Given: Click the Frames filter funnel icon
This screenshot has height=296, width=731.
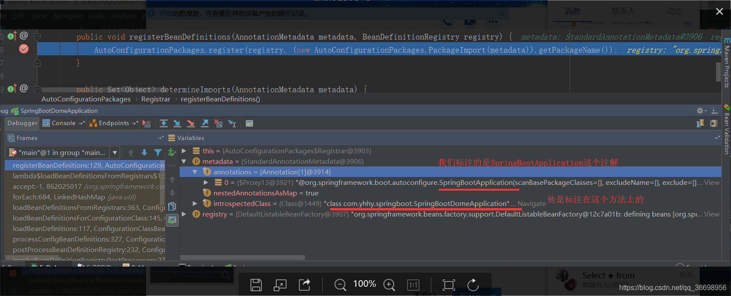Looking at the screenshot, I should click(x=158, y=152).
